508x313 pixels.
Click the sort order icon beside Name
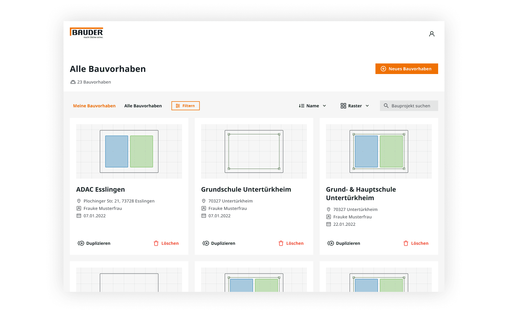click(301, 106)
